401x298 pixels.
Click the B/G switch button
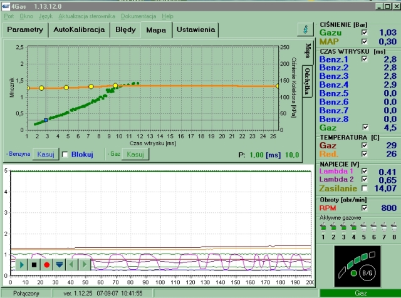pyautogui.click(x=367, y=273)
